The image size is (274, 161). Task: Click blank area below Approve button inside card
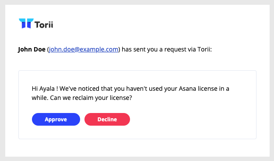coord(56,132)
